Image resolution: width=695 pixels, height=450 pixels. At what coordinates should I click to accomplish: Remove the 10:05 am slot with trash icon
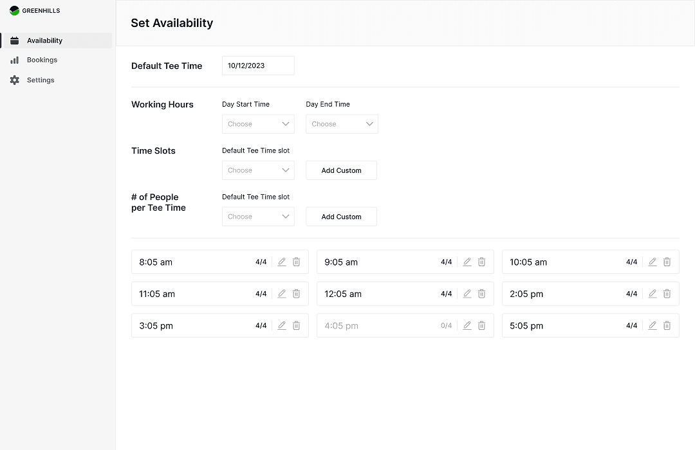point(667,262)
